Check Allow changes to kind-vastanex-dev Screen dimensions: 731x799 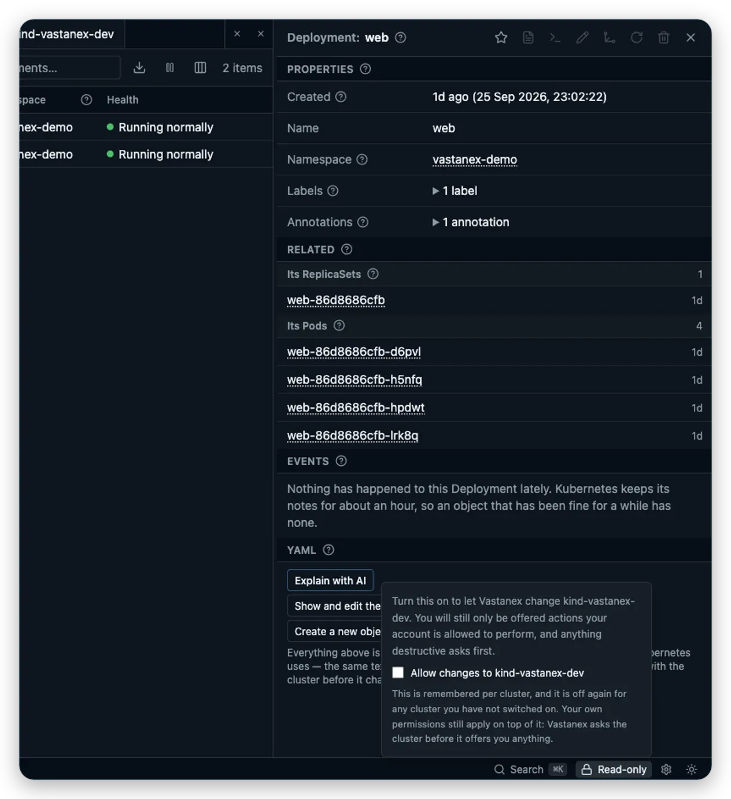coord(398,672)
